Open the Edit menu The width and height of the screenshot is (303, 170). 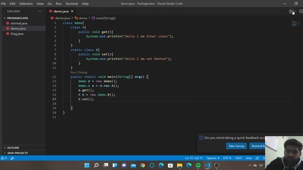pos(13,3)
